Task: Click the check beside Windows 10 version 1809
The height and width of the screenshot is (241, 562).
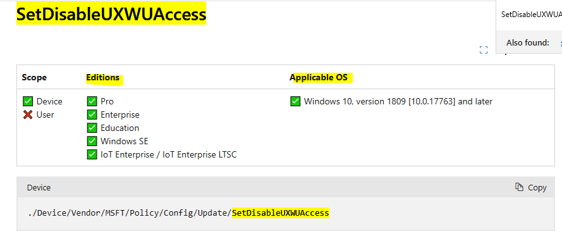Action: pyautogui.click(x=295, y=101)
